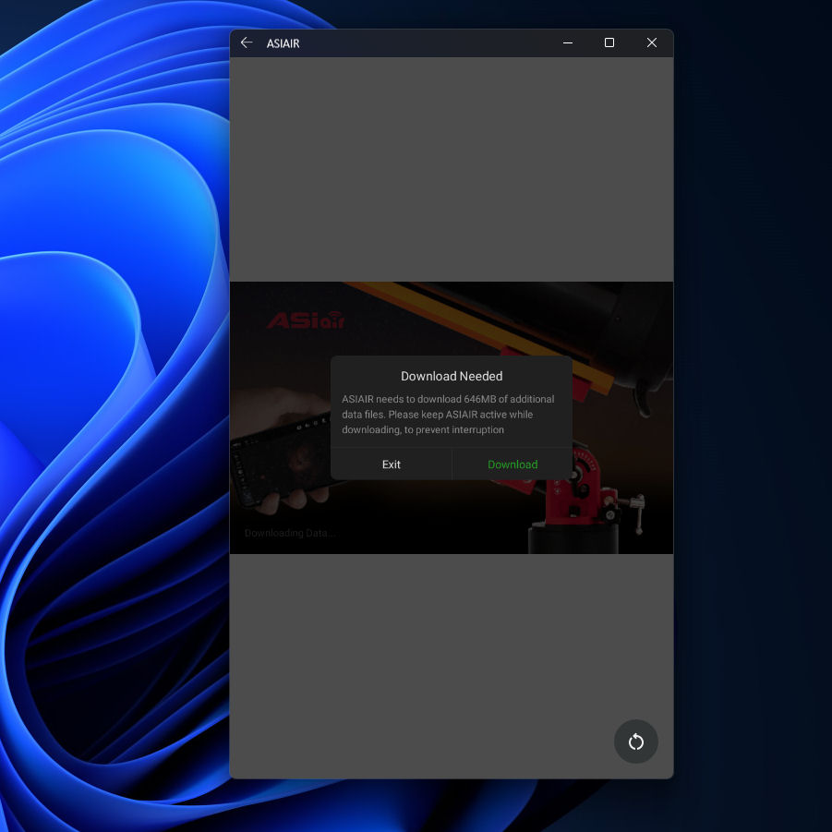832x832 pixels.
Task: Click the ASIAIR title text
Action: (x=283, y=43)
